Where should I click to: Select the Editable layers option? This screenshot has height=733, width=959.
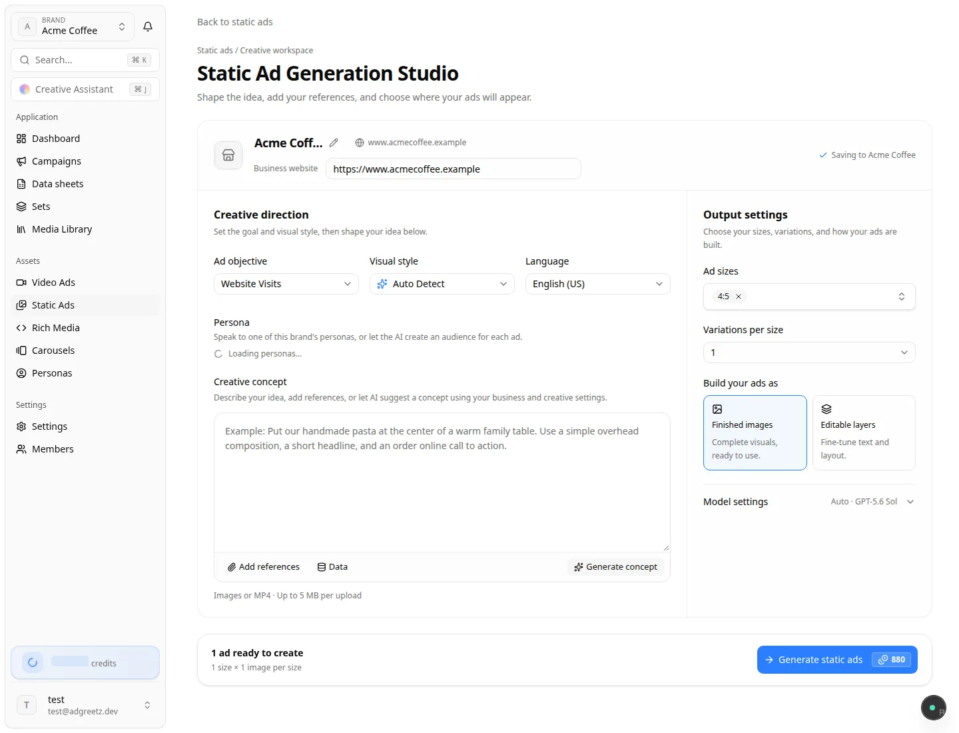tap(864, 433)
